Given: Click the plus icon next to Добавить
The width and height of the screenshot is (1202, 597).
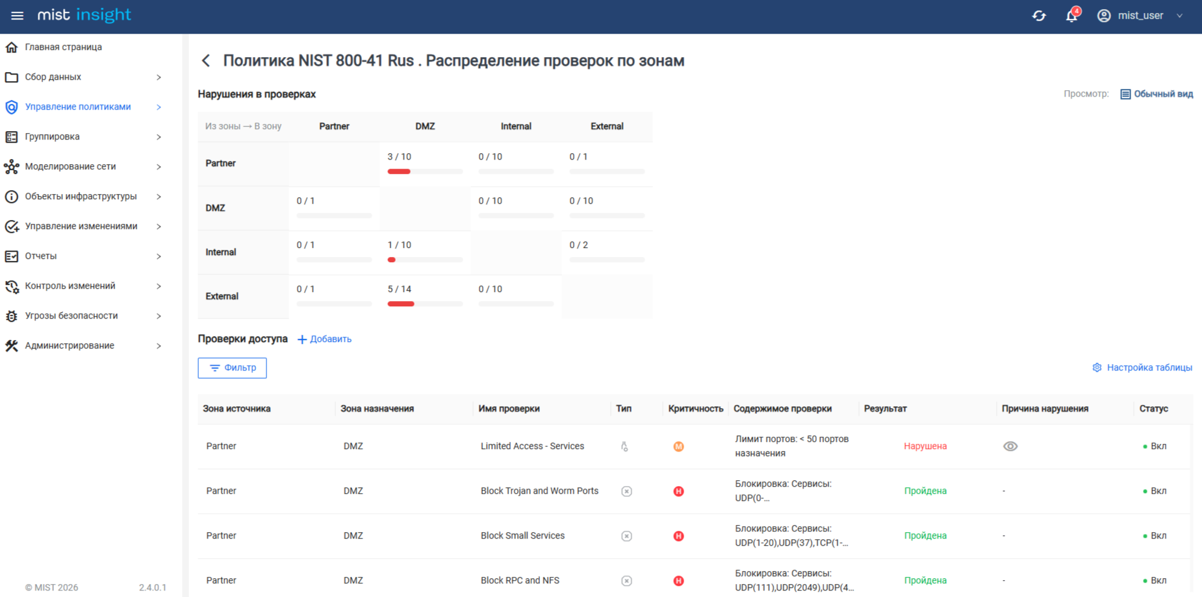Looking at the screenshot, I should (302, 339).
